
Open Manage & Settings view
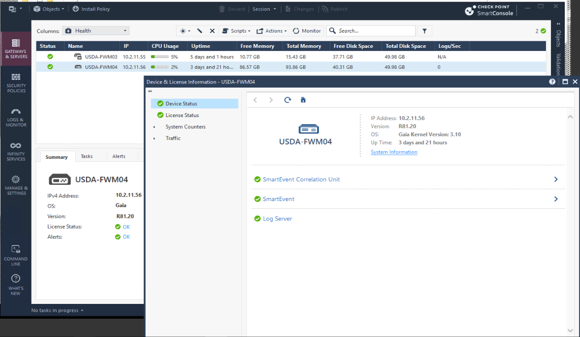[16, 185]
